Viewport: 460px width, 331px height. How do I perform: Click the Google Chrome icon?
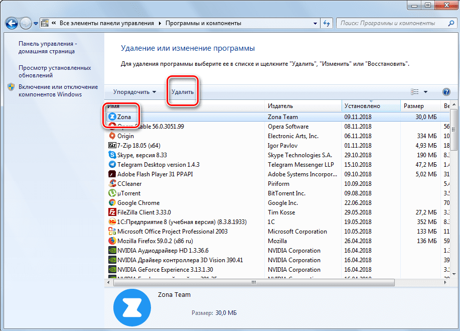(x=112, y=202)
